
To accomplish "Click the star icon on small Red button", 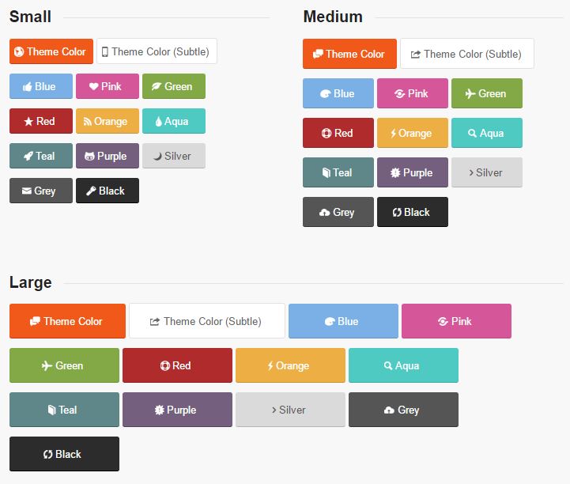I will point(28,122).
